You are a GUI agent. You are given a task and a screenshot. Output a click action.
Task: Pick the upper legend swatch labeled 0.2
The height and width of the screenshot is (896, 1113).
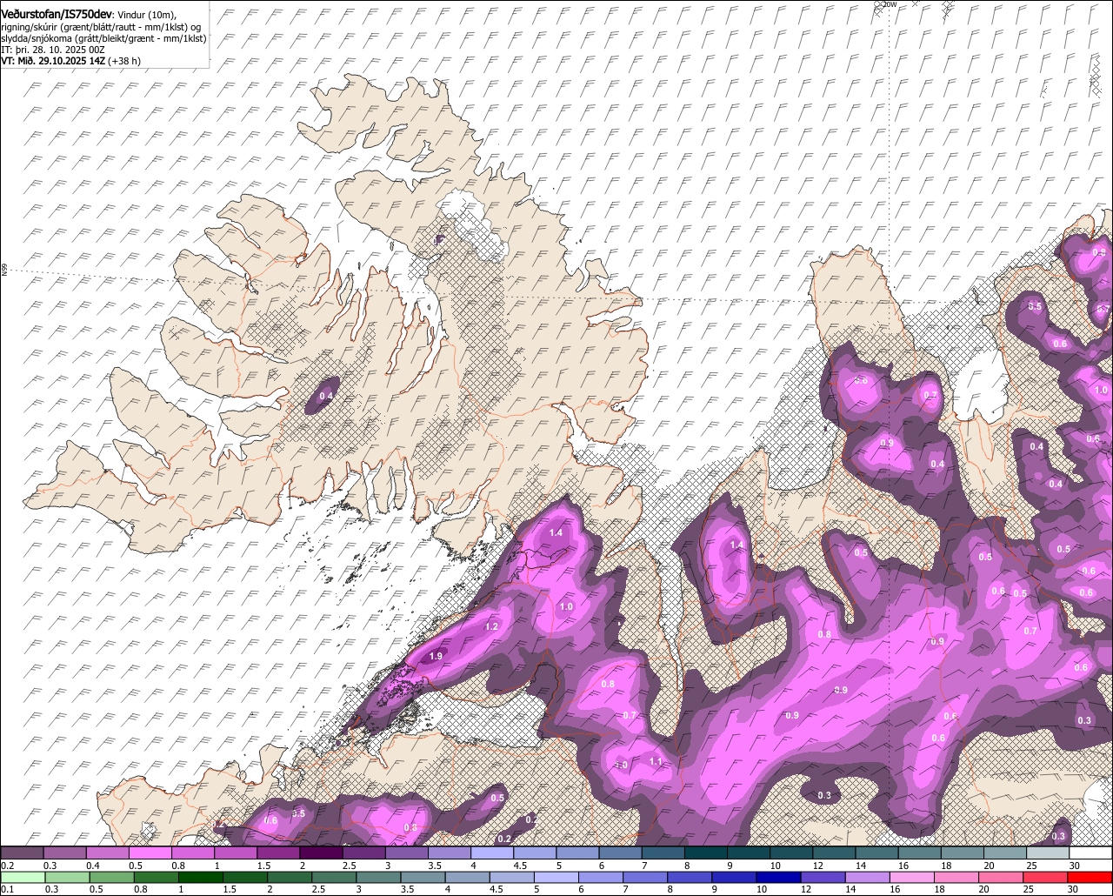tap(22, 853)
